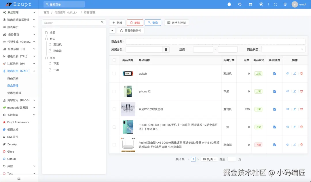Click the Erupt logo
This screenshot has height=182, width=311.
click(19, 4)
